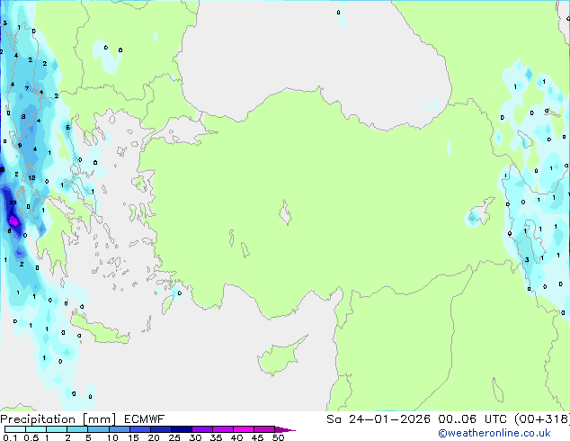570x441 pixels.
Task: Click the '0.1' legend scale label
Action: 10,437
